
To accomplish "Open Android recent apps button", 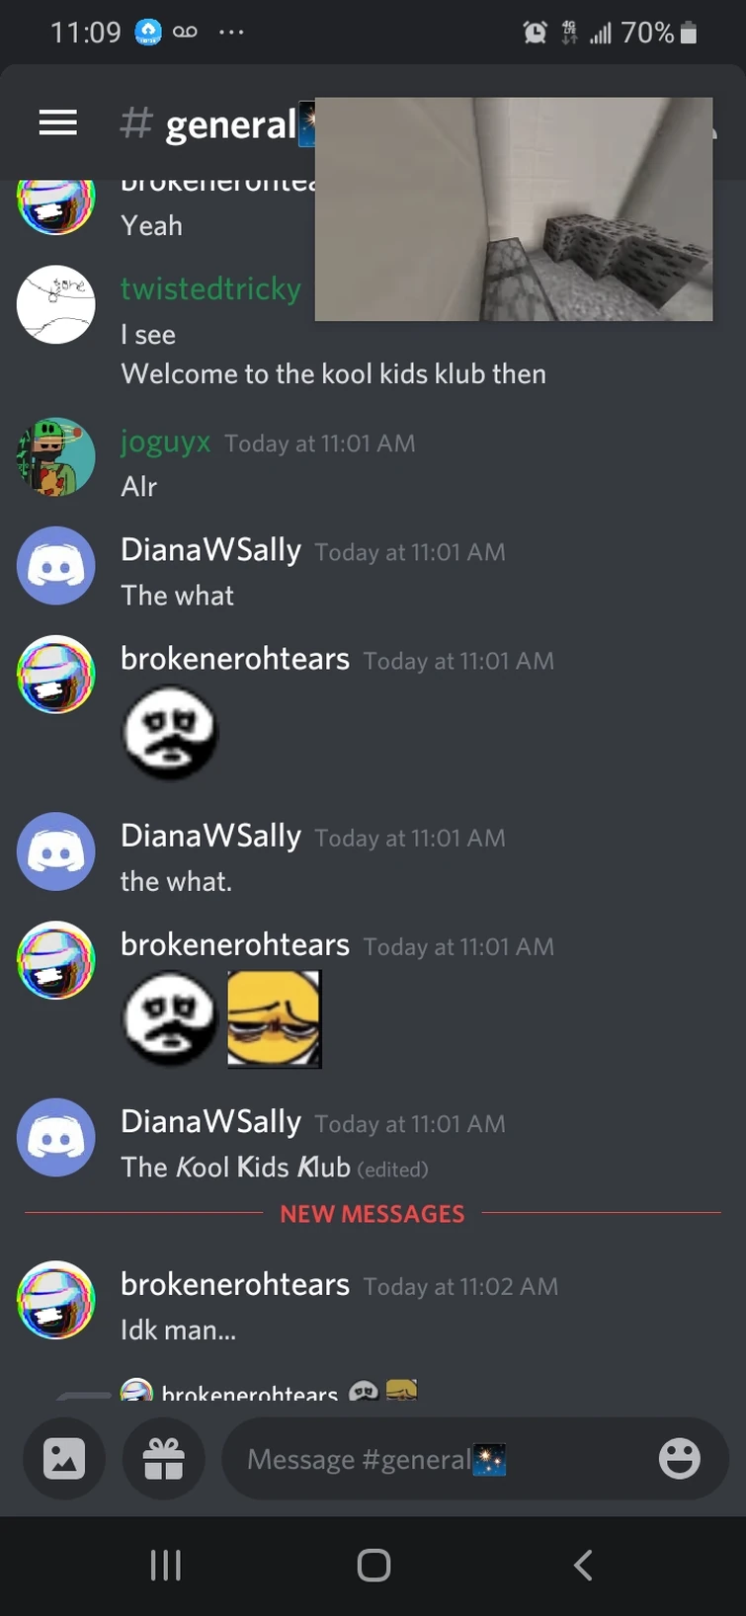I will pyautogui.click(x=165, y=1566).
